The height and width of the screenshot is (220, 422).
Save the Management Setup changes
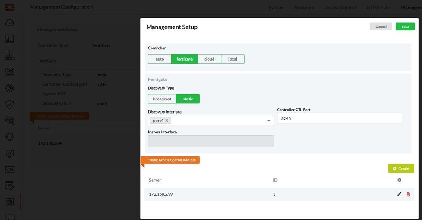point(405,27)
